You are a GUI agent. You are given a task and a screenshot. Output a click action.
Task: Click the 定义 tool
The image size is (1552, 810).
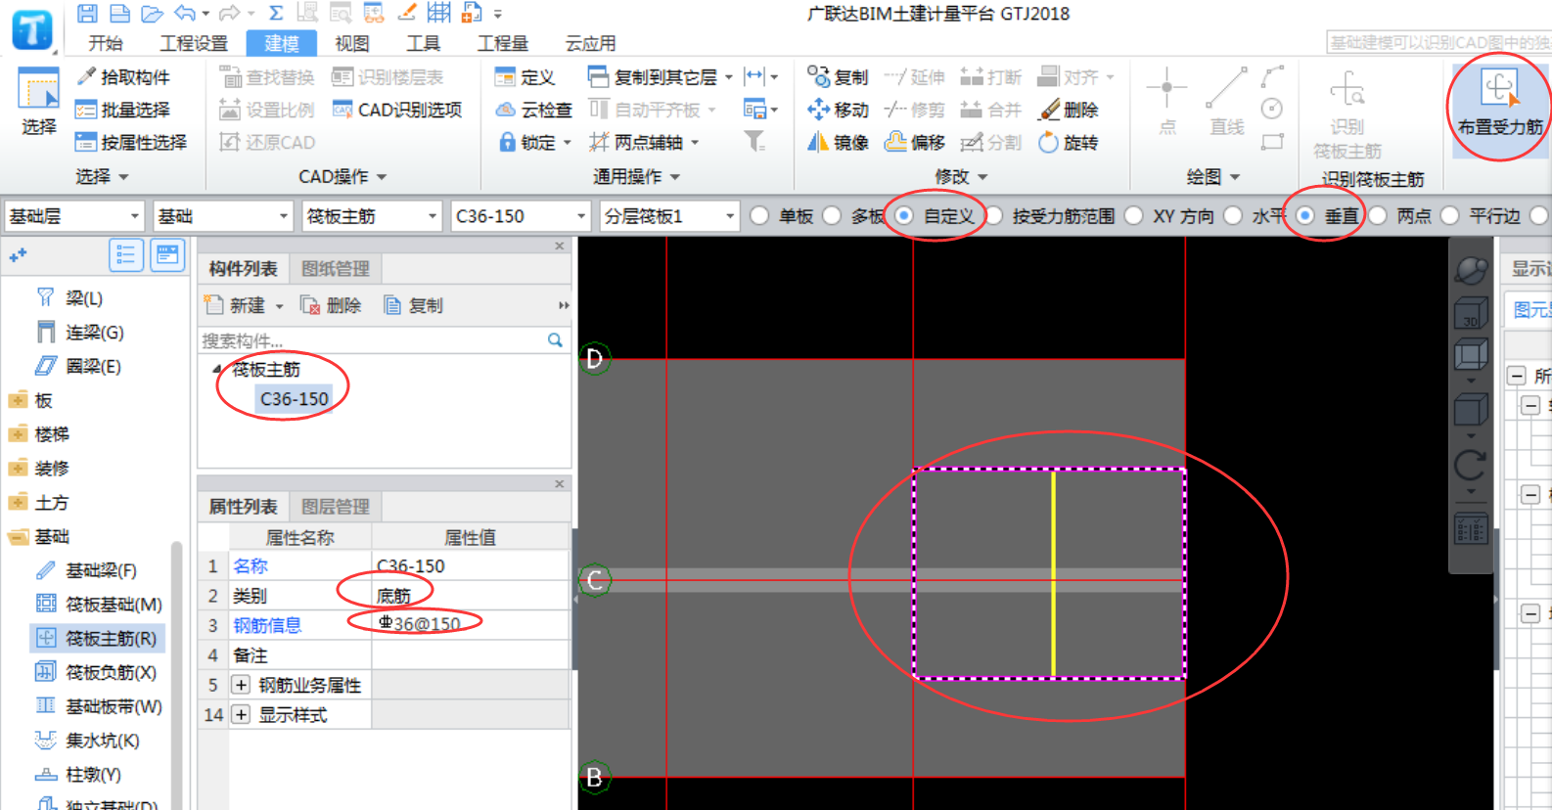pos(525,76)
